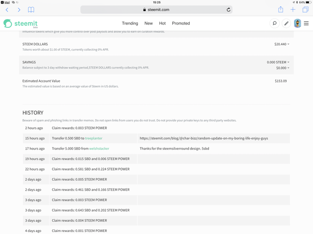Open the char-bizz blog URL memo
The width and height of the screenshot is (313, 234).
[x=204, y=138]
